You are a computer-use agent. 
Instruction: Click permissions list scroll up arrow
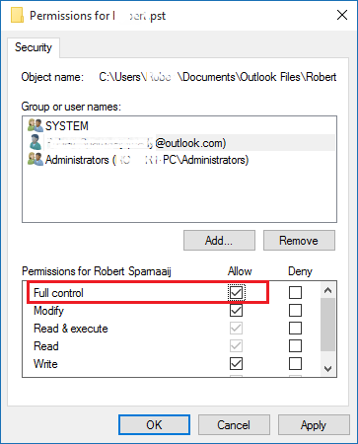pyautogui.click(x=327, y=290)
